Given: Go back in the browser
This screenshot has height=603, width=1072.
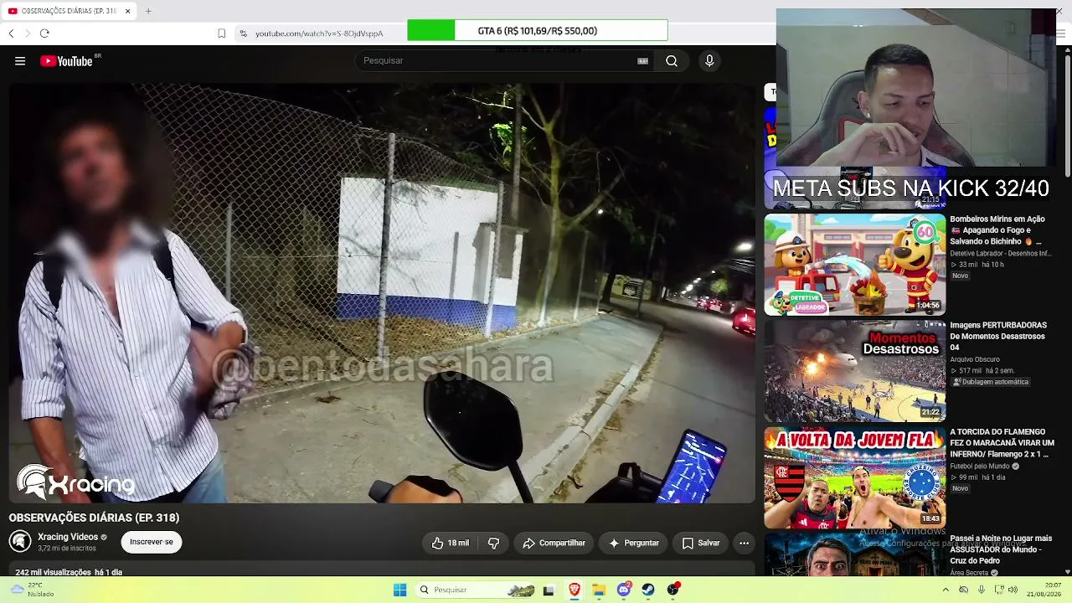Looking at the screenshot, I should click(11, 33).
